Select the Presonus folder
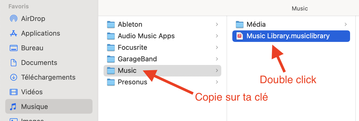The height and width of the screenshot is (121, 359). (132, 82)
